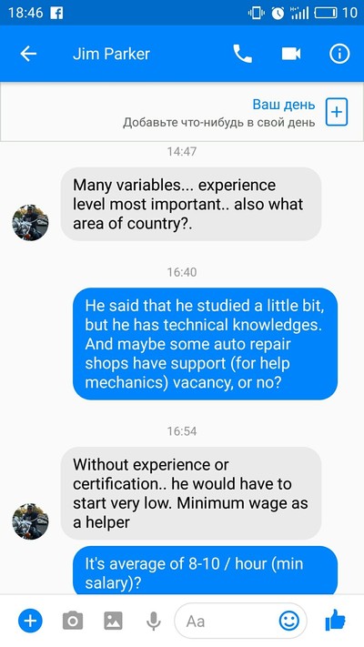
Task: Start a voice call with Jim Parker
Action: coord(243,54)
